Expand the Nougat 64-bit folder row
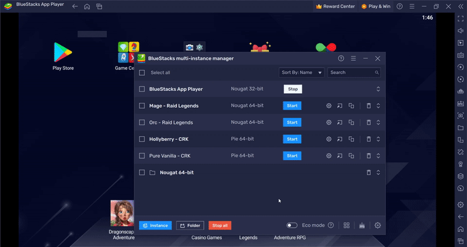 pyautogui.click(x=378, y=172)
